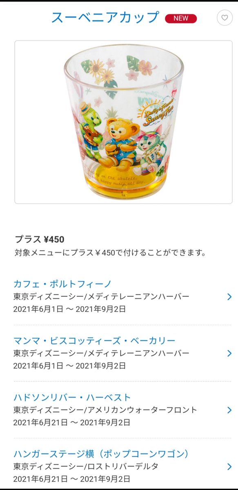The width and height of the screenshot is (238, 490).
Task: Open カフェ・ポルトフィーノ restaurant link
Action: [62, 284]
